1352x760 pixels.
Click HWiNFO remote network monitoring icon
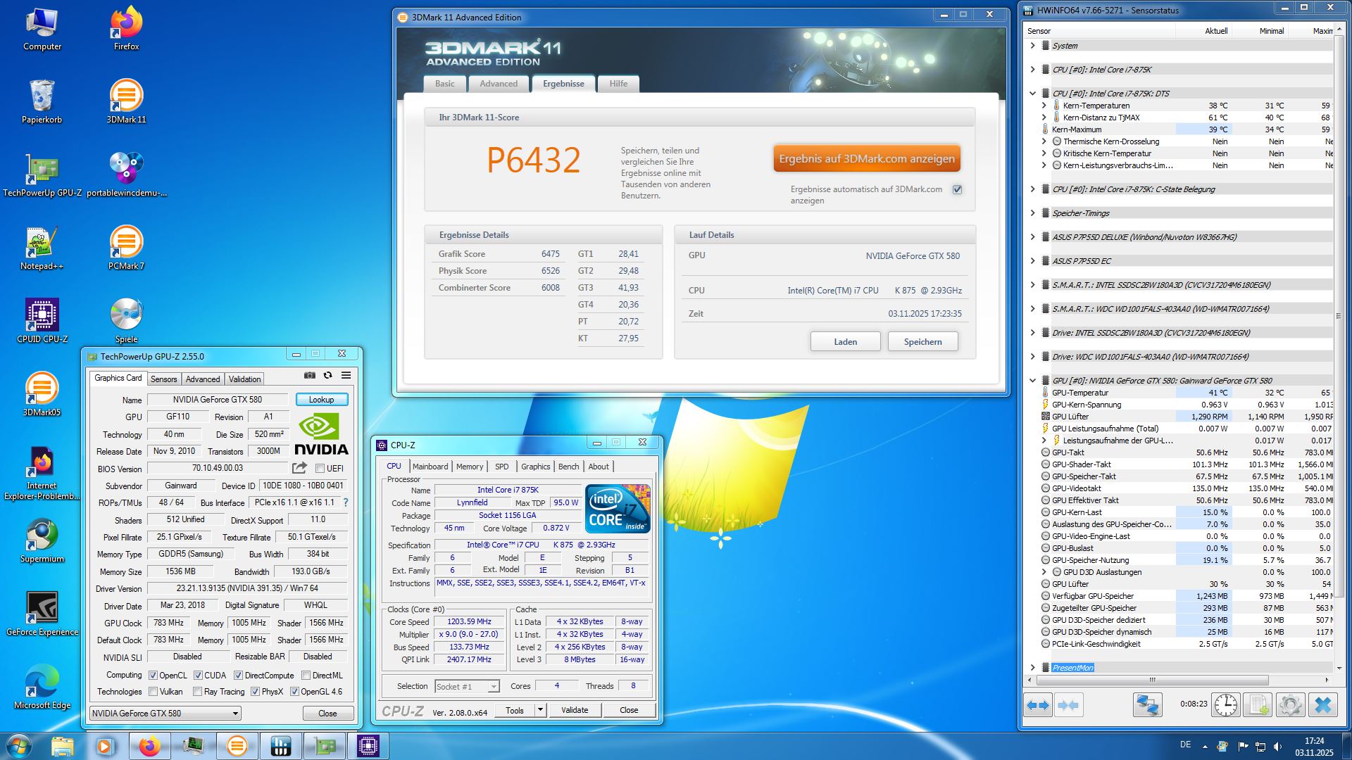[x=1147, y=705]
